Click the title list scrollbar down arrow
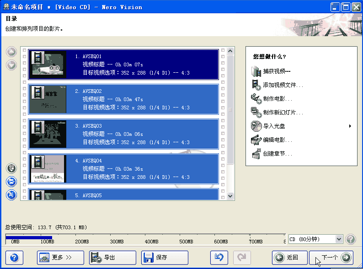 pyautogui.click(x=230, y=196)
